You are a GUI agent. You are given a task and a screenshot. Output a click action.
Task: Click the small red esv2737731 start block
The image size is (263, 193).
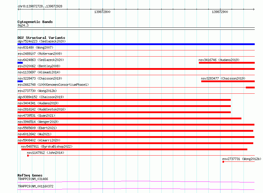pos(223,162)
